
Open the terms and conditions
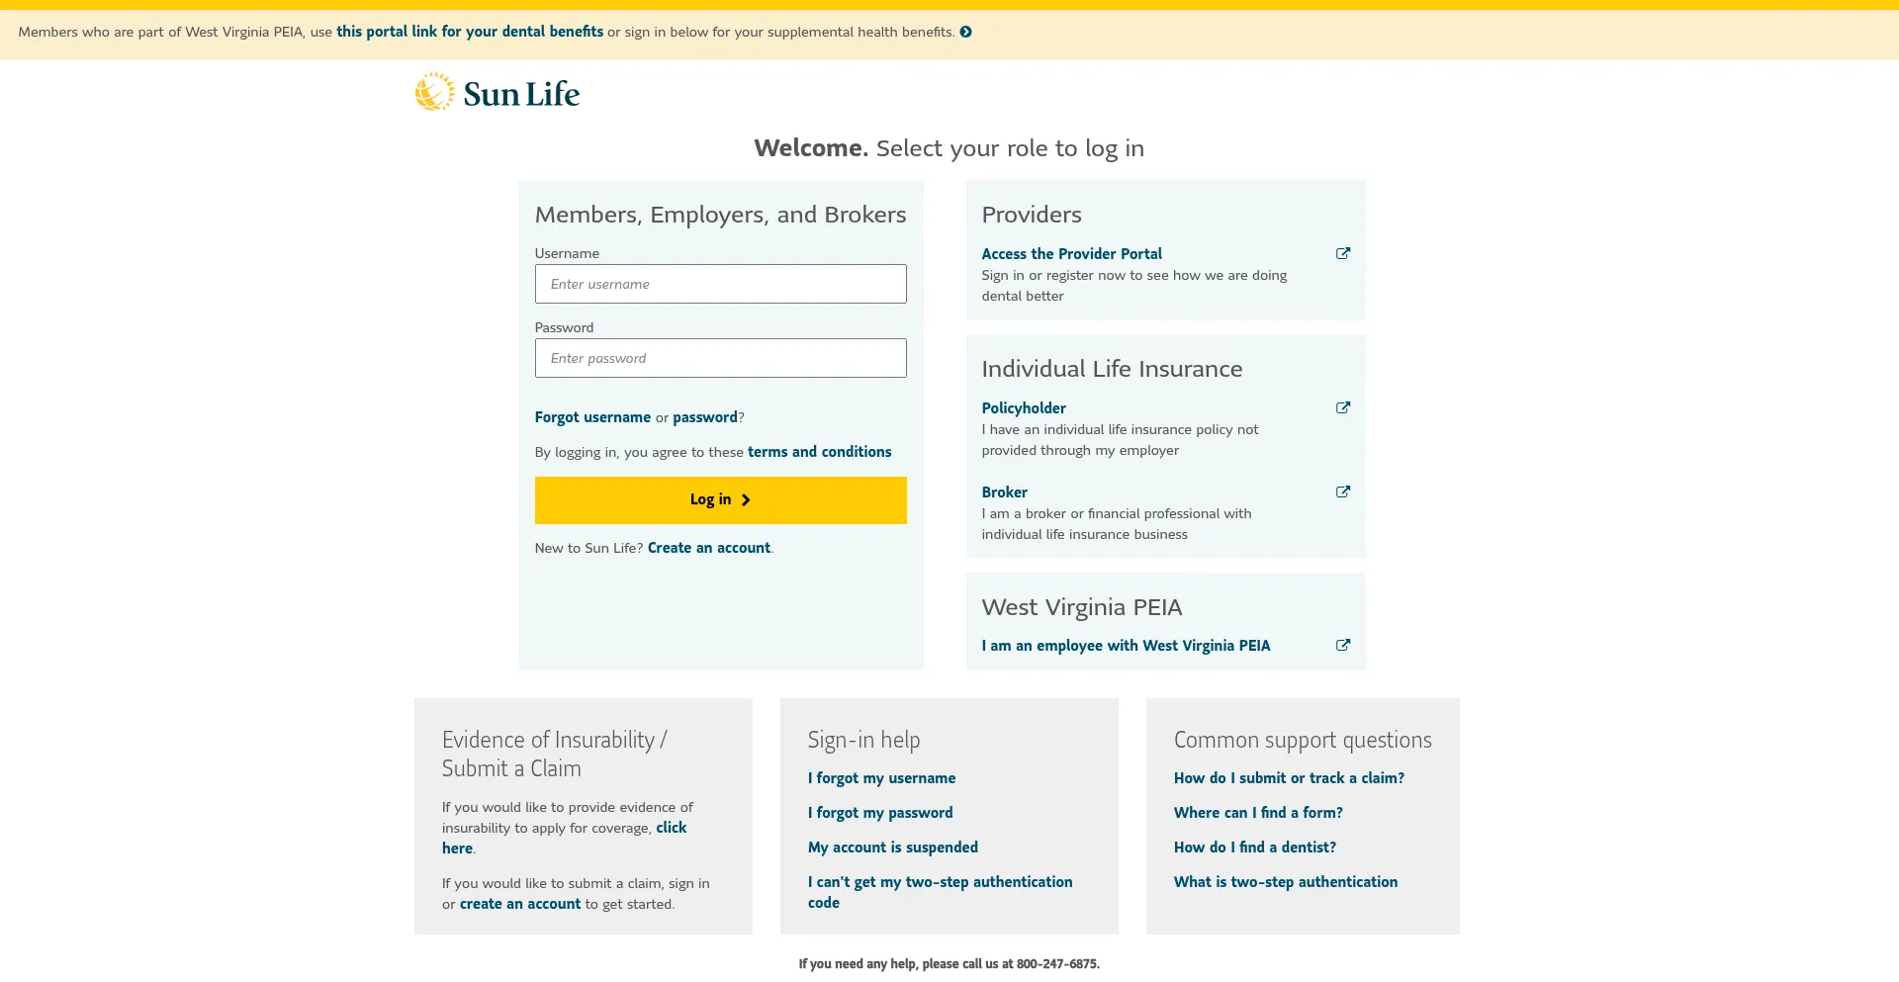pos(819,452)
